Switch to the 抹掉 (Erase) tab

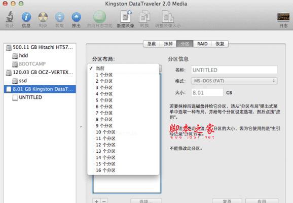(x=168, y=44)
